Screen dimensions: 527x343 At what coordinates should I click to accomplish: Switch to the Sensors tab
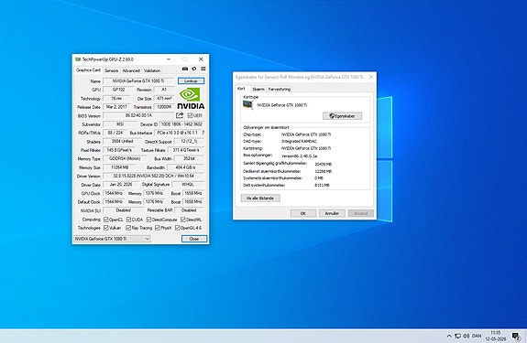pyautogui.click(x=111, y=70)
